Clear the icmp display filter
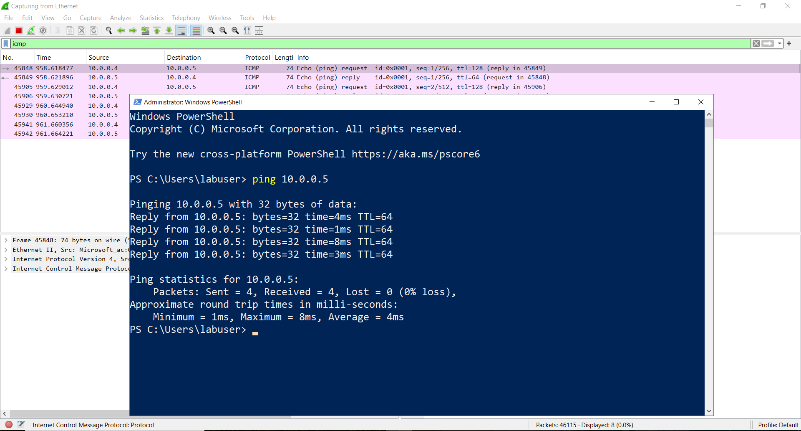 pos(756,43)
